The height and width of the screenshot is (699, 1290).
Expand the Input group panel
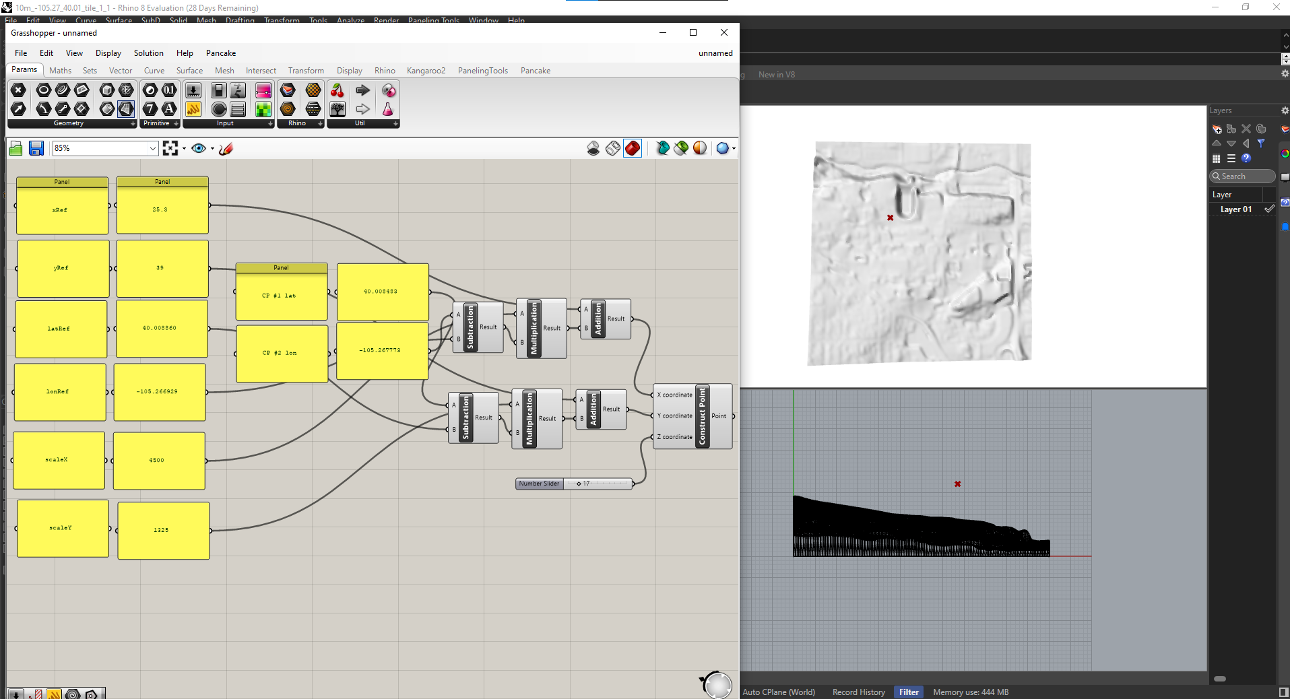click(x=271, y=124)
